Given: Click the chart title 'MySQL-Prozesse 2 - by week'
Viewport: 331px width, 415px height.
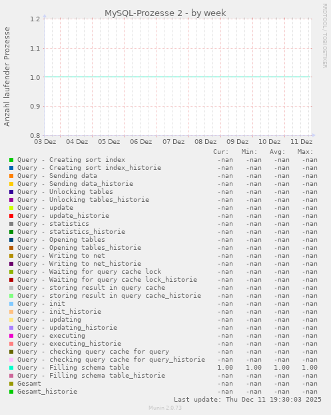Looking at the screenshot, I should point(165,13).
